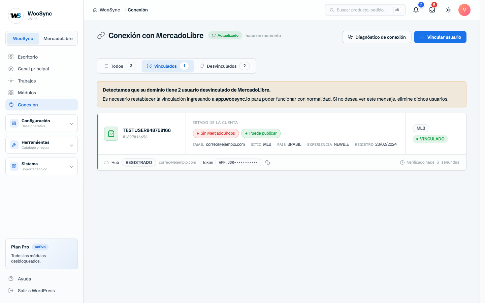The height and width of the screenshot is (303, 485).
Task: Open notifications bell icon
Action: pyautogui.click(x=416, y=10)
